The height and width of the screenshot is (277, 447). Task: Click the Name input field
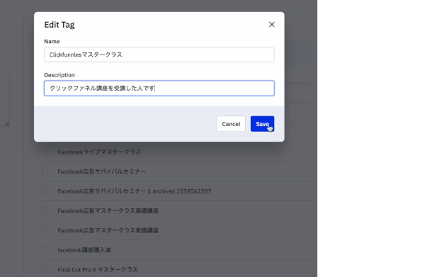point(159,55)
